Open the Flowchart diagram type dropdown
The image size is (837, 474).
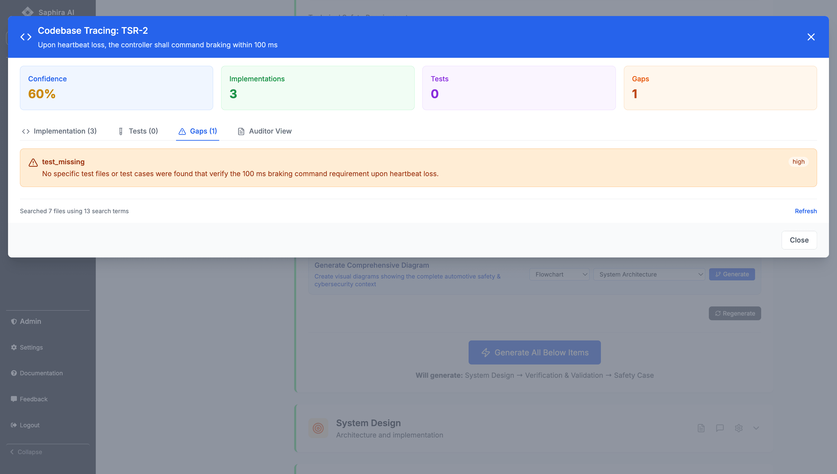click(559, 274)
